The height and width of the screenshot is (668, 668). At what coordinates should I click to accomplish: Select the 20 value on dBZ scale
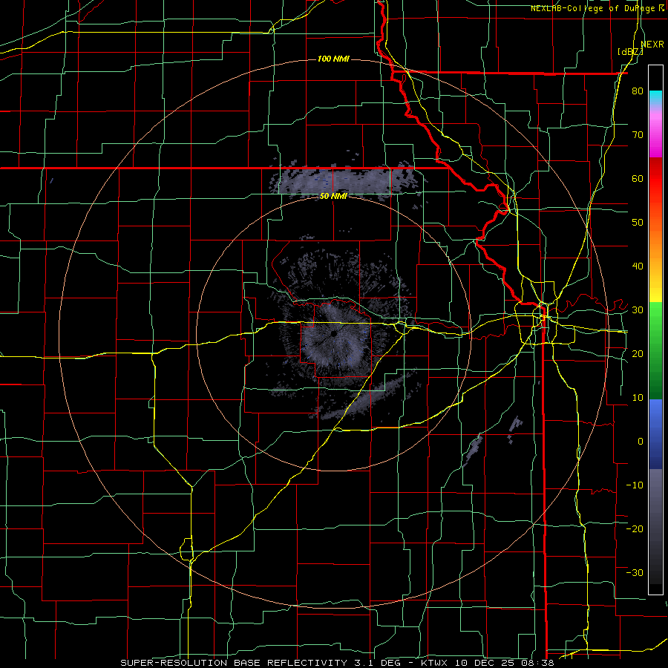[638, 353]
